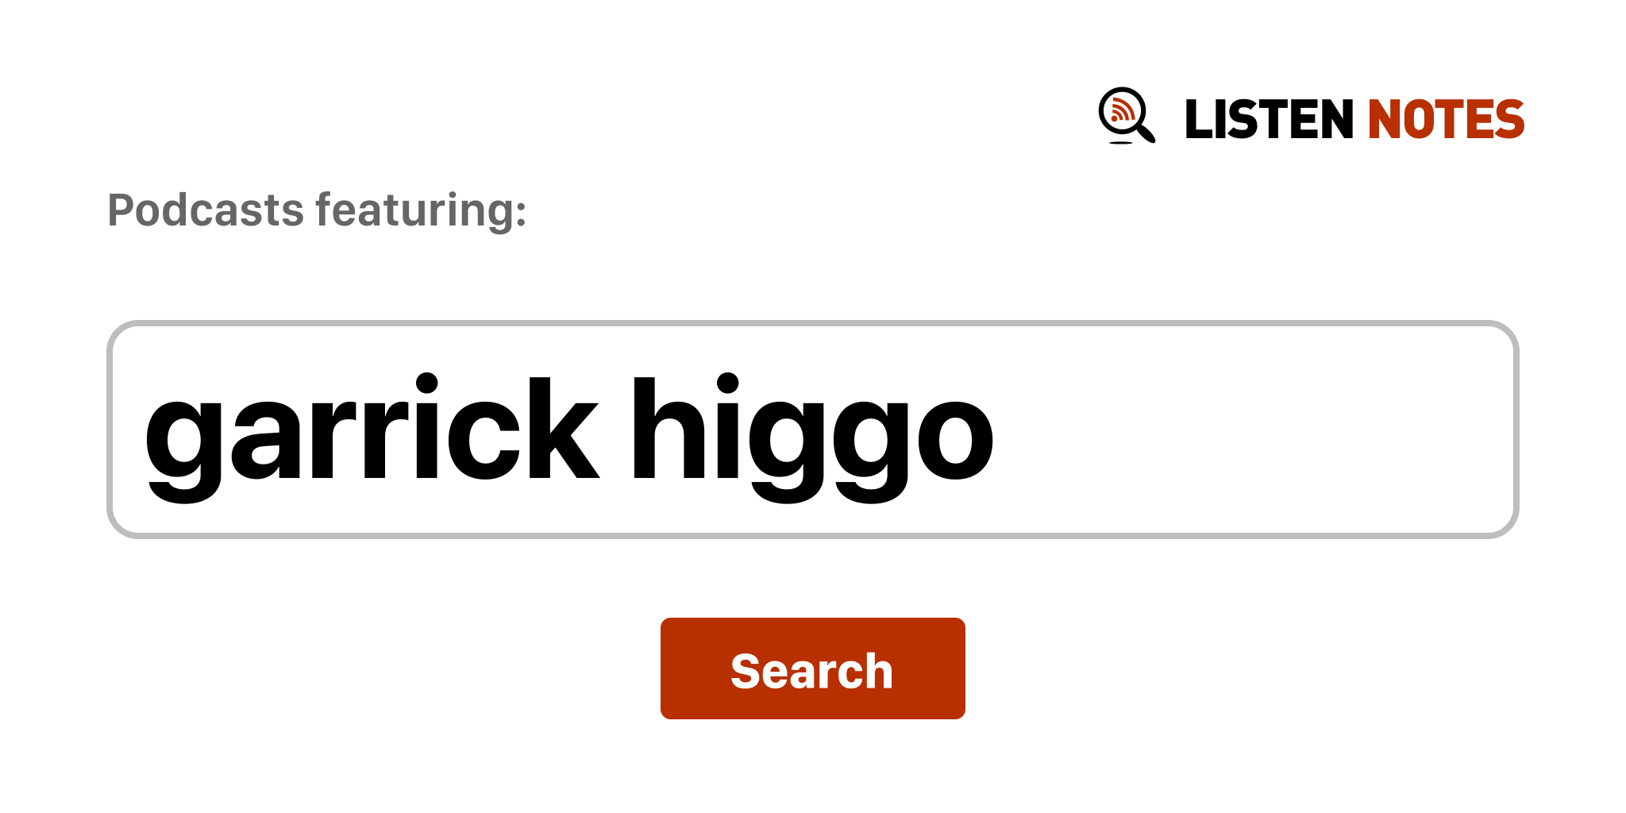The width and height of the screenshot is (1626, 813).
Task: Click the small shadow under the magnifier logo
Action: [x=1120, y=143]
